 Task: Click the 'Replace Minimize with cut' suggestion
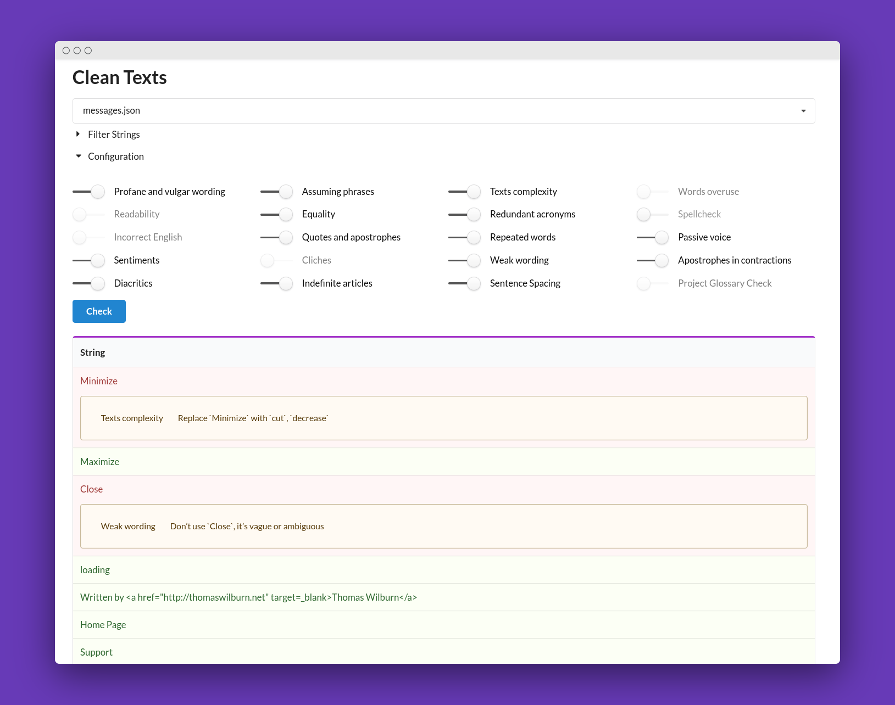pyautogui.click(x=253, y=418)
